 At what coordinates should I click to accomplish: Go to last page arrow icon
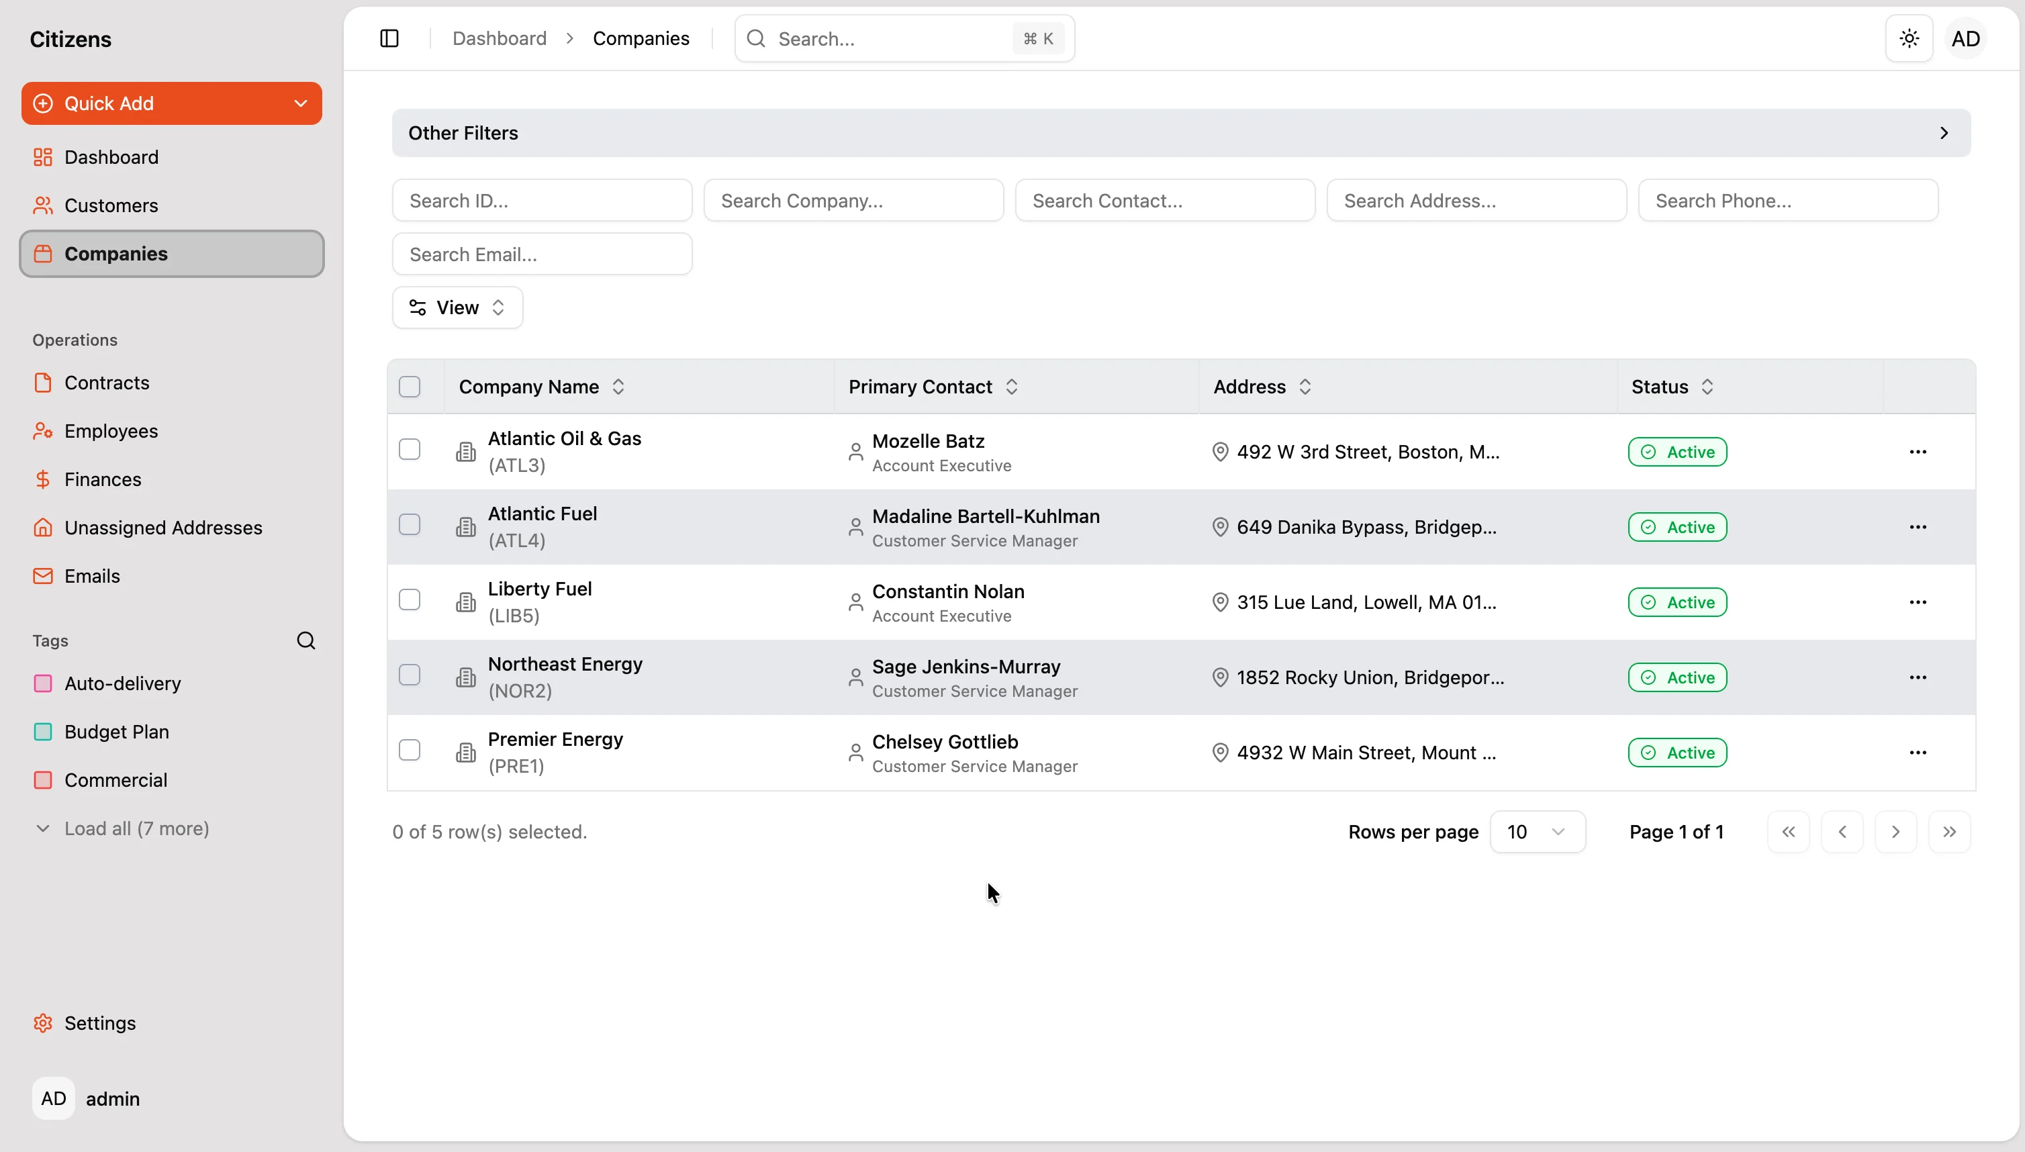coord(1949,832)
